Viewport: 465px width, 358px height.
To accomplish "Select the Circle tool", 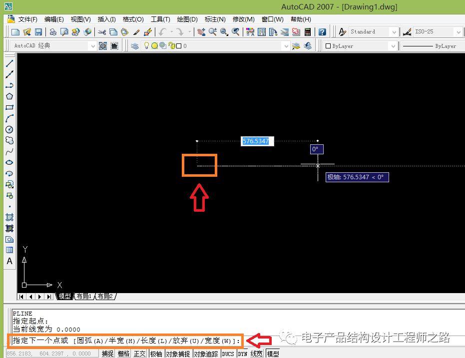I will coord(9,129).
